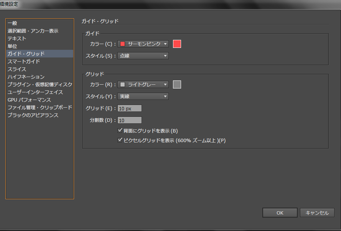Click the gray grid color swatch

pyautogui.click(x=177, y=84)
